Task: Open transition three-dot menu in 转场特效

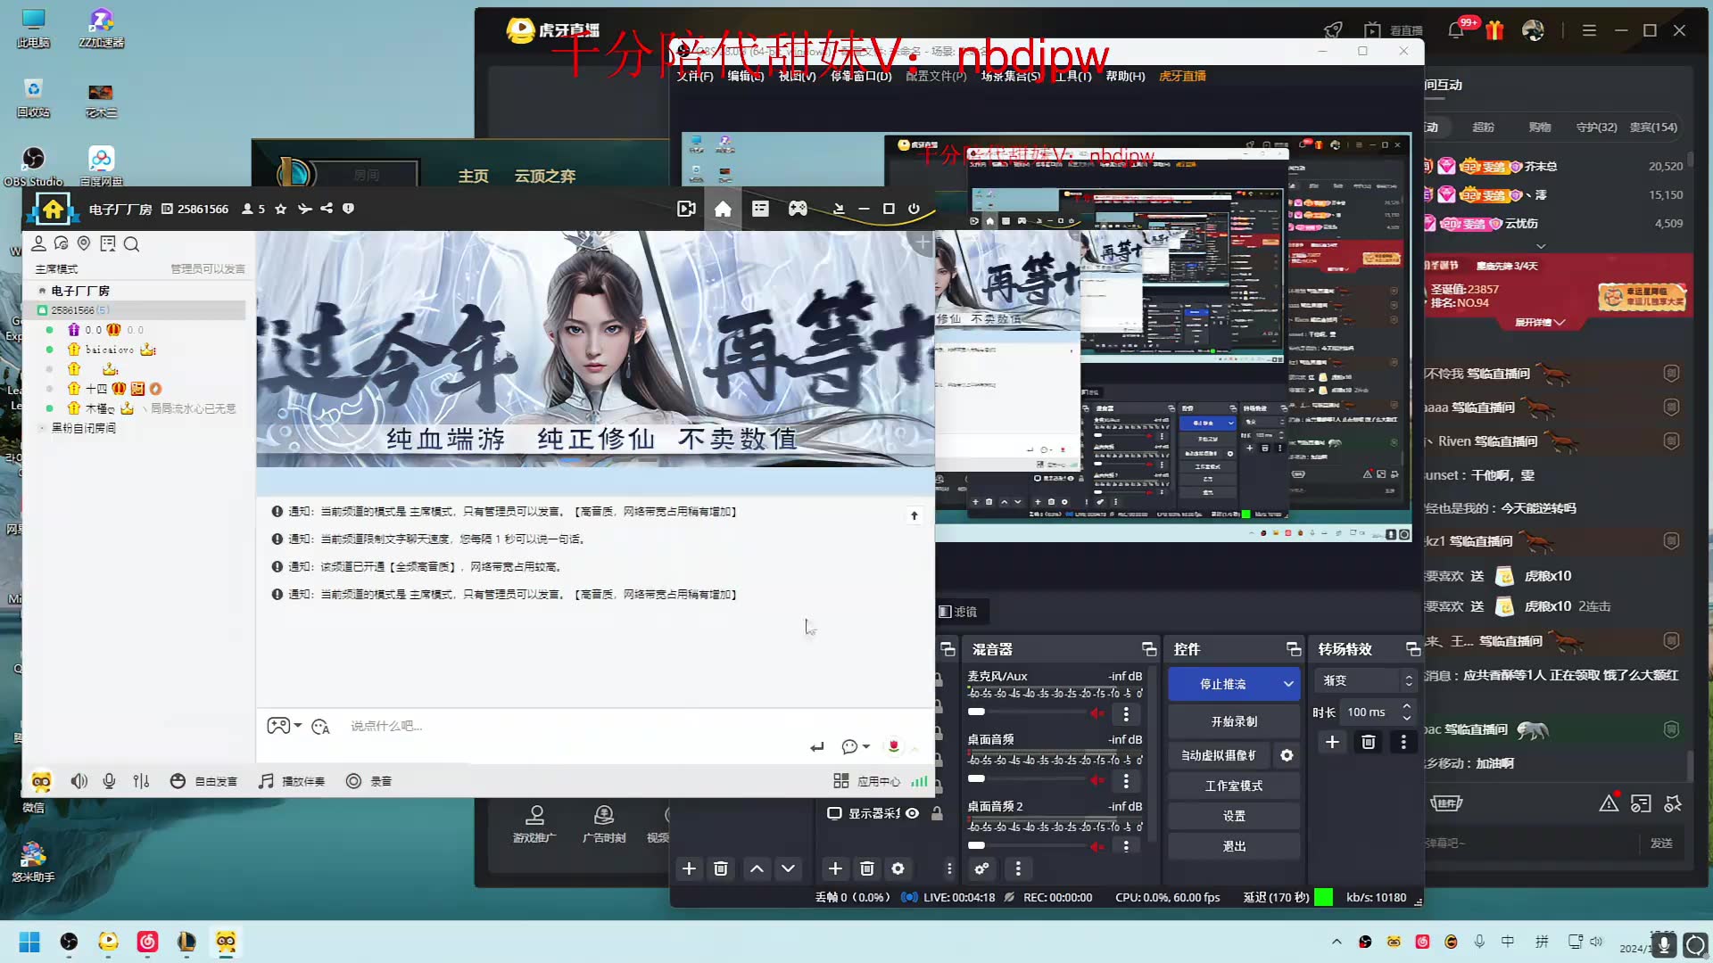Action: (x=1403, y=742)
